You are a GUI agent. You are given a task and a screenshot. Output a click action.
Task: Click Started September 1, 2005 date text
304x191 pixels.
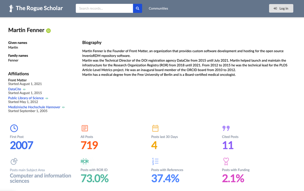[28, 111]
